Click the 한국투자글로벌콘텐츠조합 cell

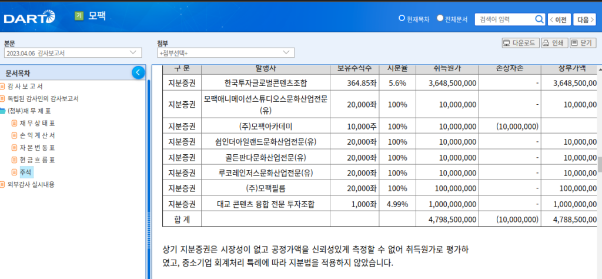(266, 82)
